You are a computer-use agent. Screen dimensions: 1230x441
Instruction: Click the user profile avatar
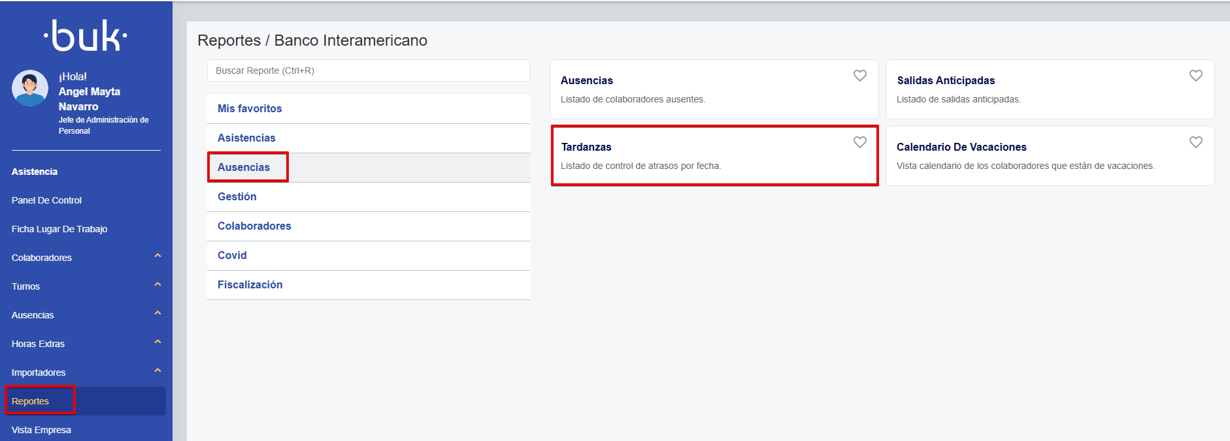coord(30,88)
